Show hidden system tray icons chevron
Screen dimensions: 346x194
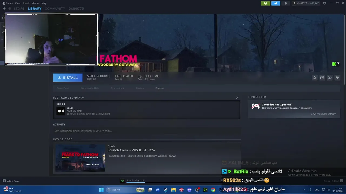point(304,190)
